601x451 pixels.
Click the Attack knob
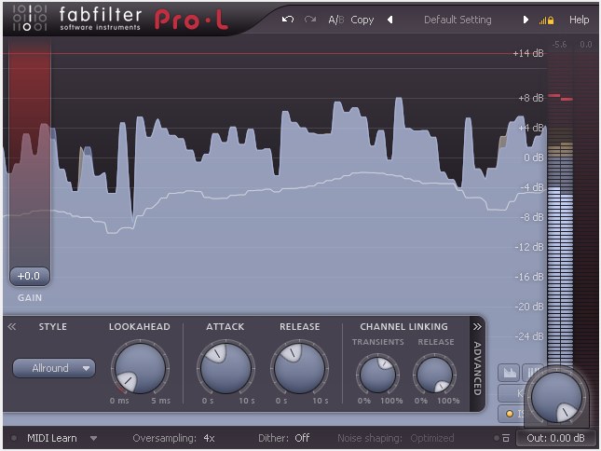[225, 368]
